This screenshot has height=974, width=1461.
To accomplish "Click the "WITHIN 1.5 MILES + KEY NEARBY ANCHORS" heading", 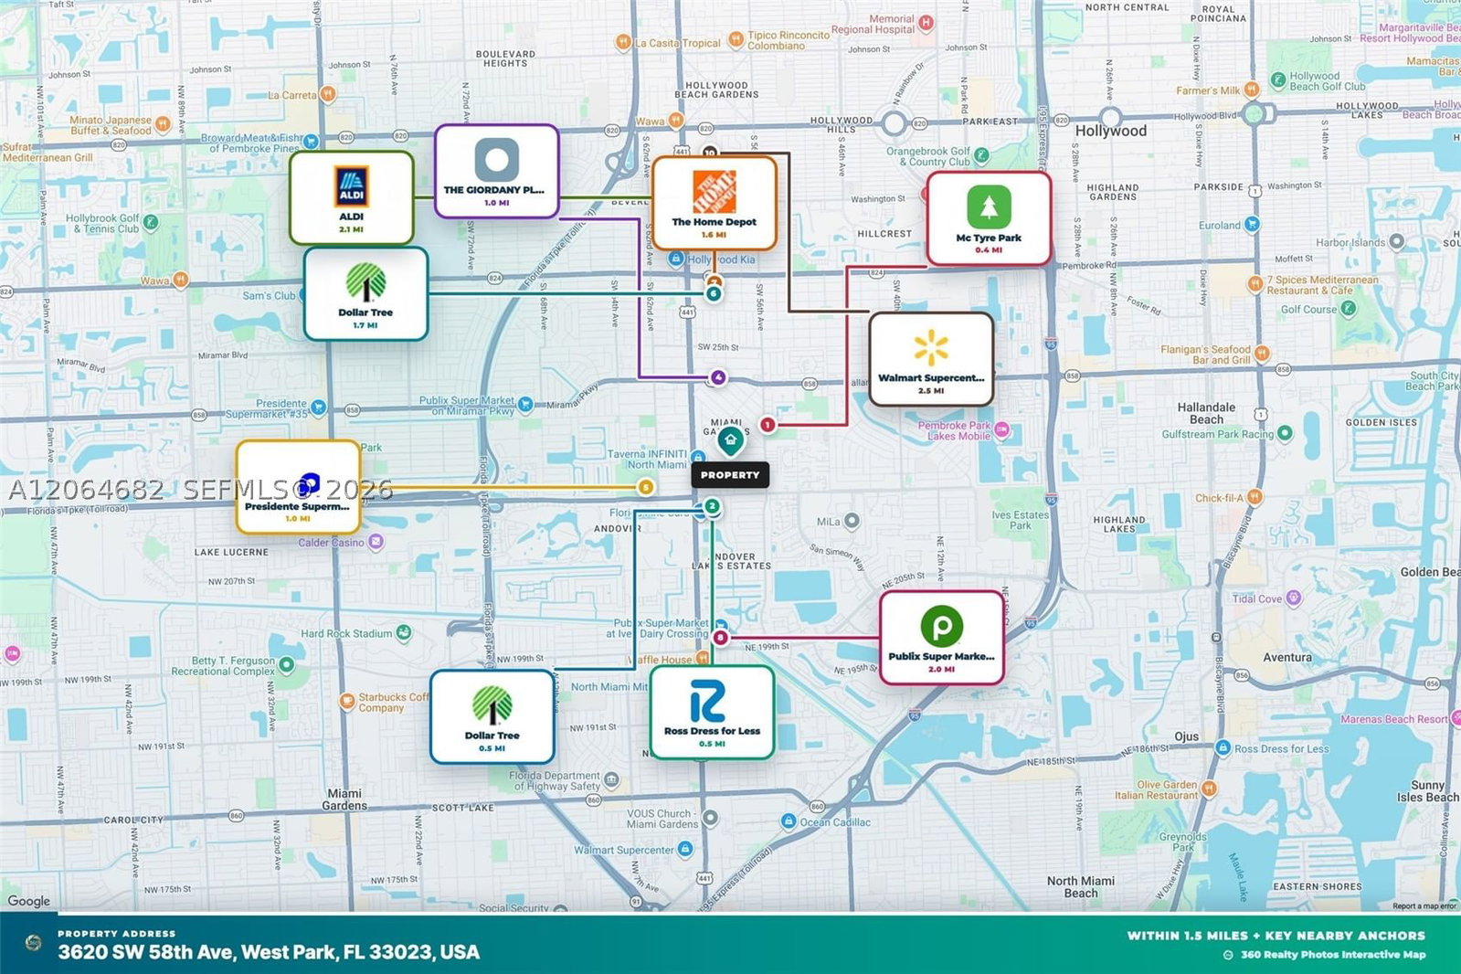I will [x=1276, y=936].
